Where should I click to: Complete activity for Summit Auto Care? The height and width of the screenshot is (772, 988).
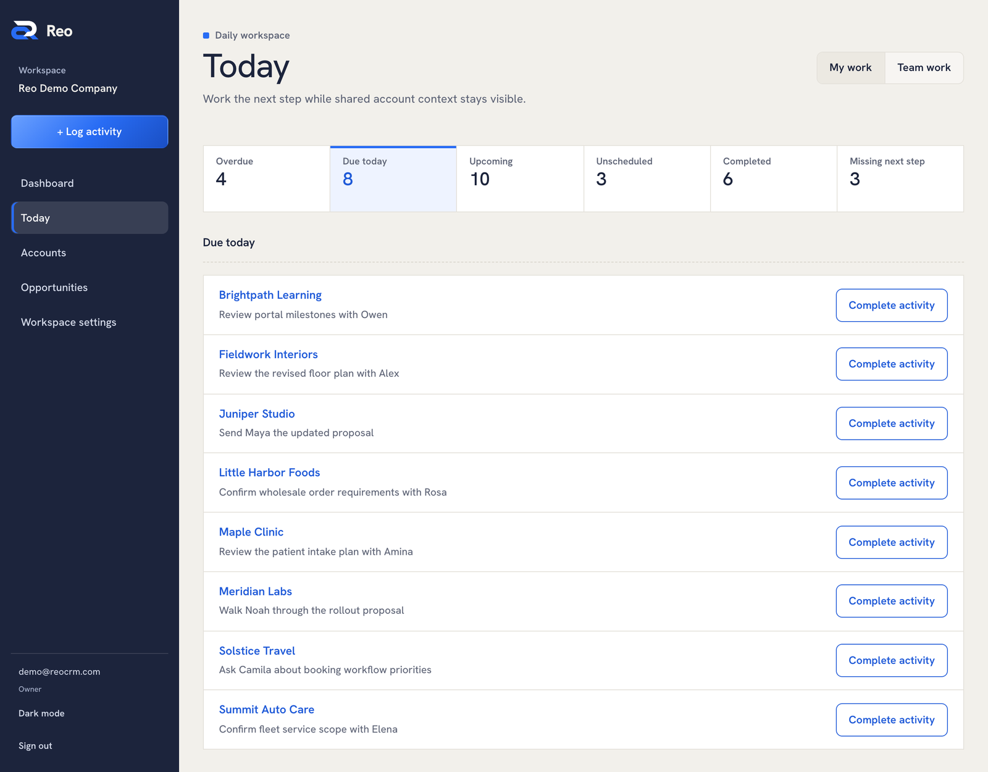[892, 720]
